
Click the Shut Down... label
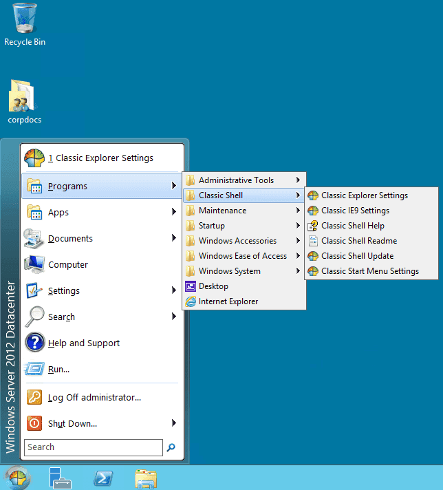click(72, 423)
